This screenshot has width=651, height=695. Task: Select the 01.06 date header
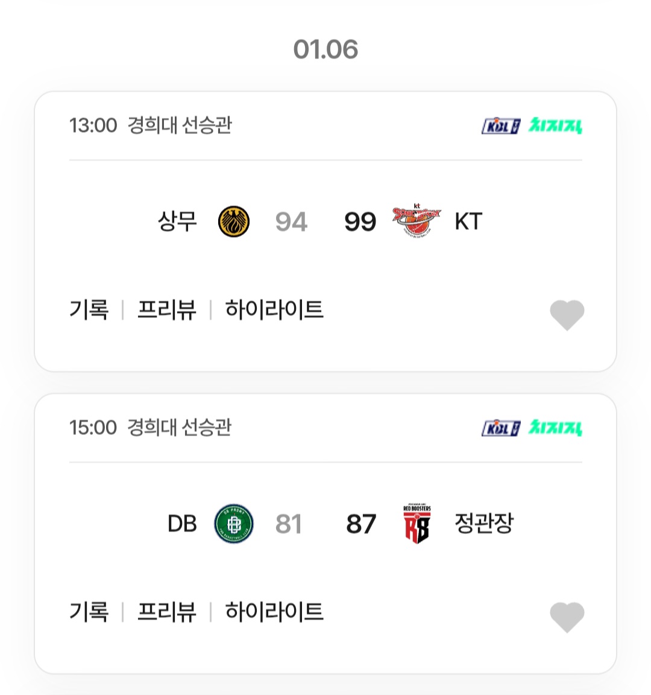point(325,49)
